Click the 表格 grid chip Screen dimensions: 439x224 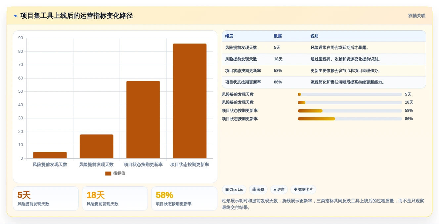tap(258, 190)
